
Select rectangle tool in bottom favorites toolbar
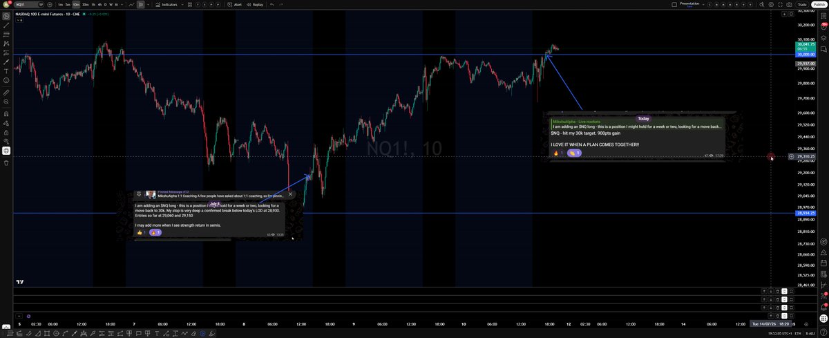(x=47, y=332)
